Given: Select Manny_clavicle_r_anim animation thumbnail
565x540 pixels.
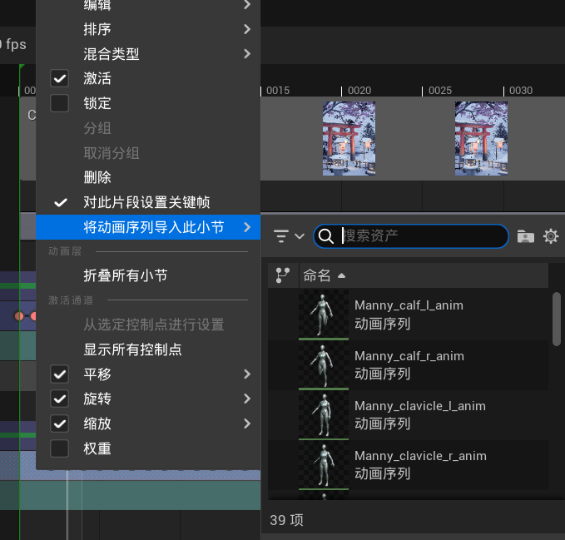Looking at the screenshot, I should tap(324, 464).
